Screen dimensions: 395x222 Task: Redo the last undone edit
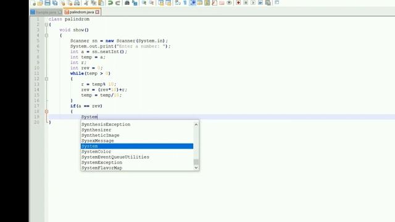[117, 2]
